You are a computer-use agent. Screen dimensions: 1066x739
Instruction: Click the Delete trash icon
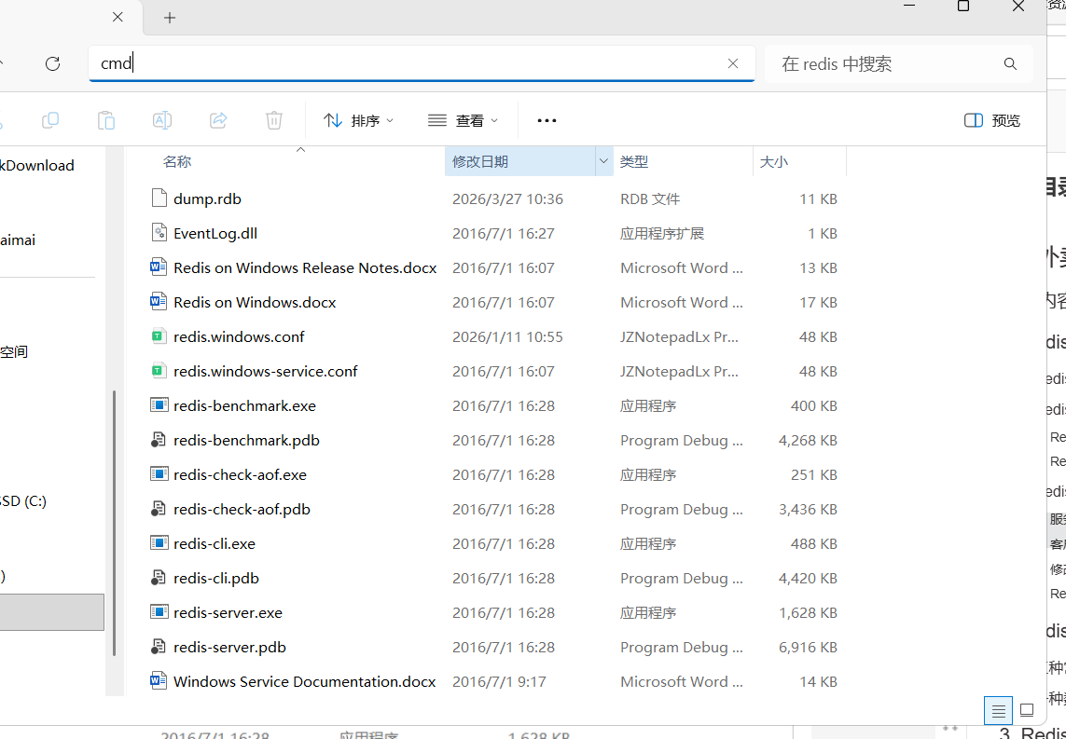[x=274, y=120]
